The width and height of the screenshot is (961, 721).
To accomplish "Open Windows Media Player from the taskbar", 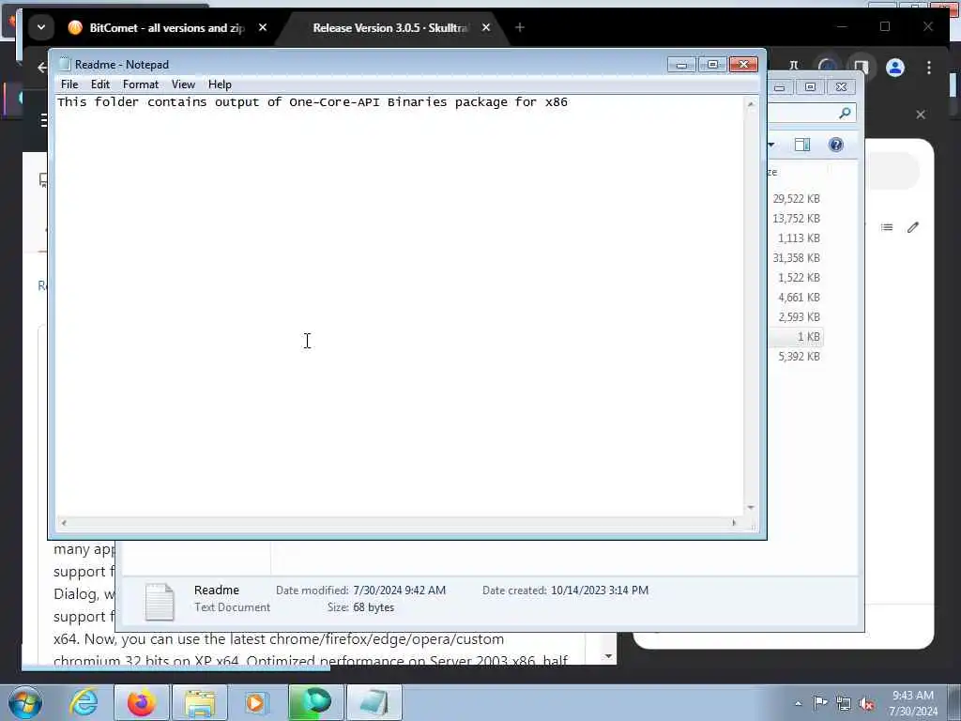I will click(x=255, y=702).
